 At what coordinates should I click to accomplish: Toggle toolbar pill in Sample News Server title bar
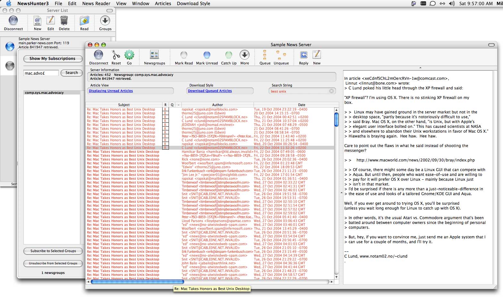[x=491, y=45]
